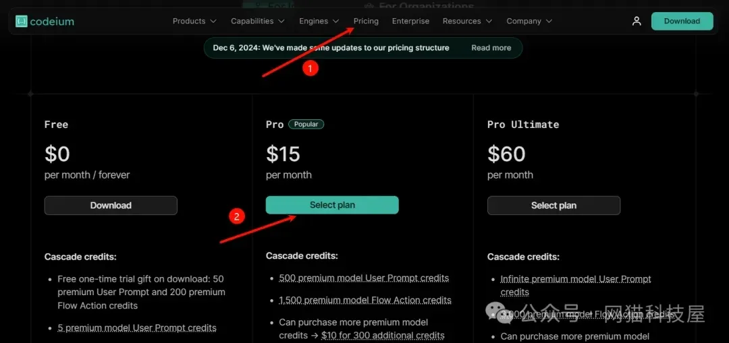
Task: Open 500 premium model User Prompt credits link
Action: 364,278
